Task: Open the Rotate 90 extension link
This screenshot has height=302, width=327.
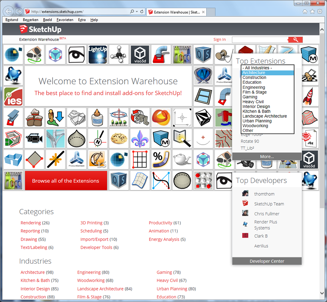Action: pyautogui.click(x=250, y=141)
